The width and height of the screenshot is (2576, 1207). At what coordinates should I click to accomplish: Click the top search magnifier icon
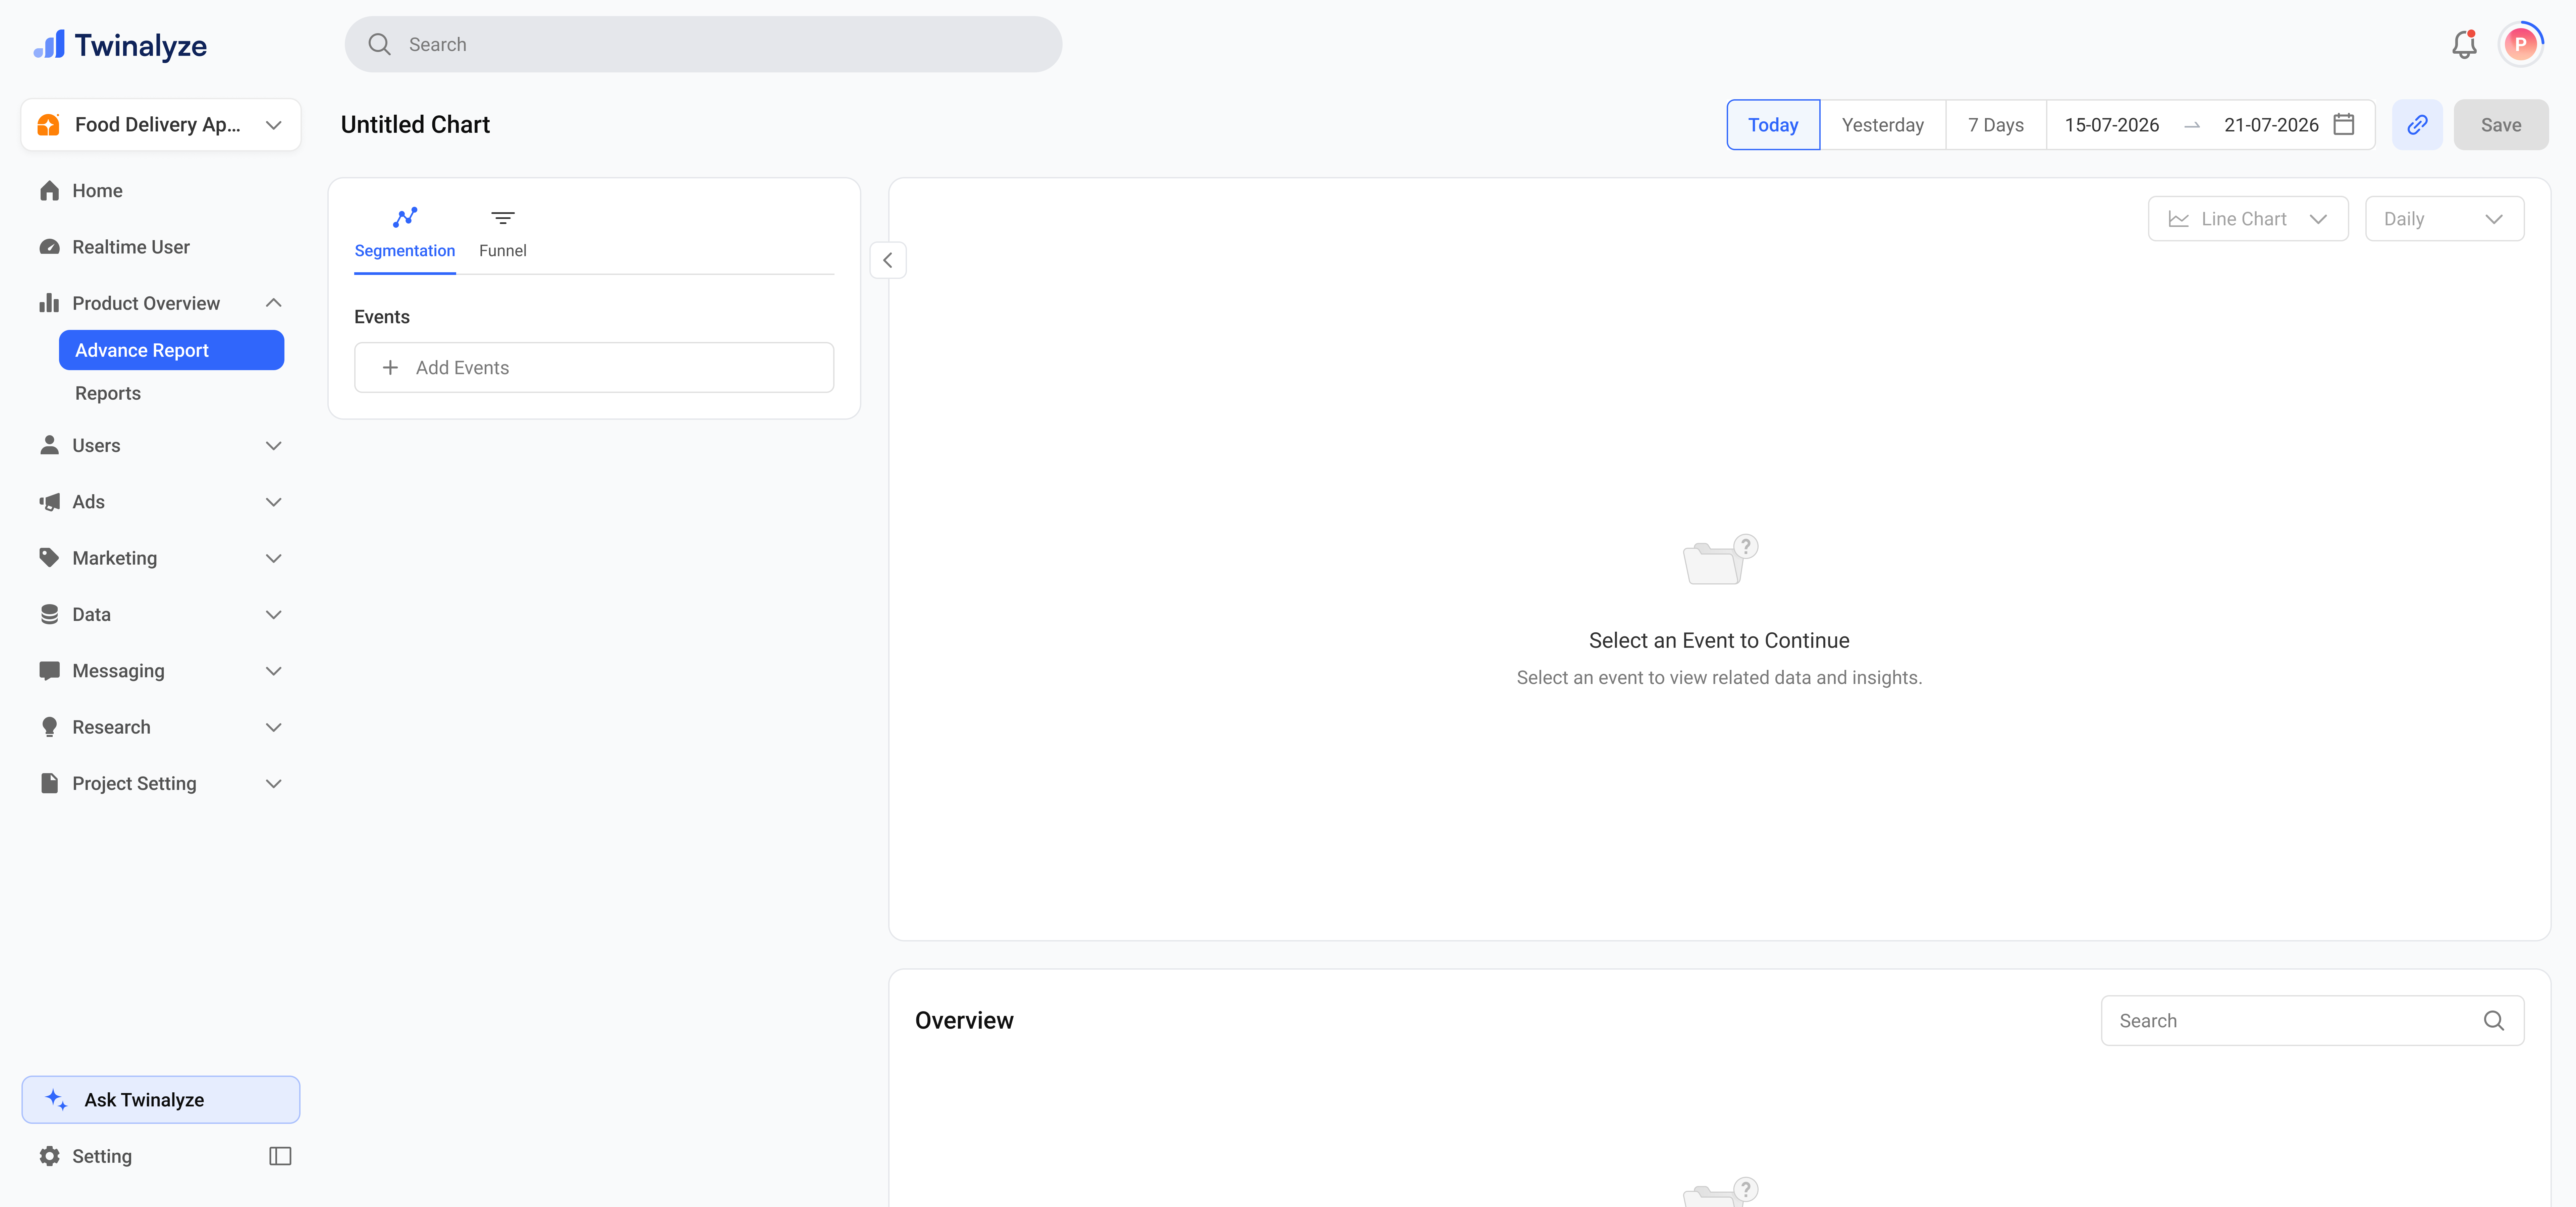coord(379,44)
